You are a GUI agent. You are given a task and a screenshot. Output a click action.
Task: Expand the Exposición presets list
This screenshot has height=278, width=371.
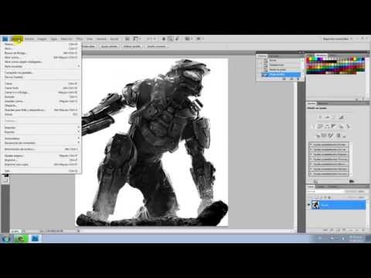(x=311, y=154)
